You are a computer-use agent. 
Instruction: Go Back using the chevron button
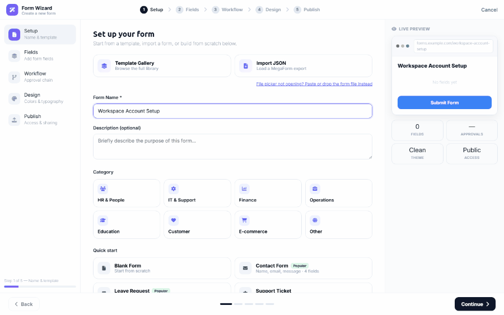pyautogui.click(x=24, y=304)
